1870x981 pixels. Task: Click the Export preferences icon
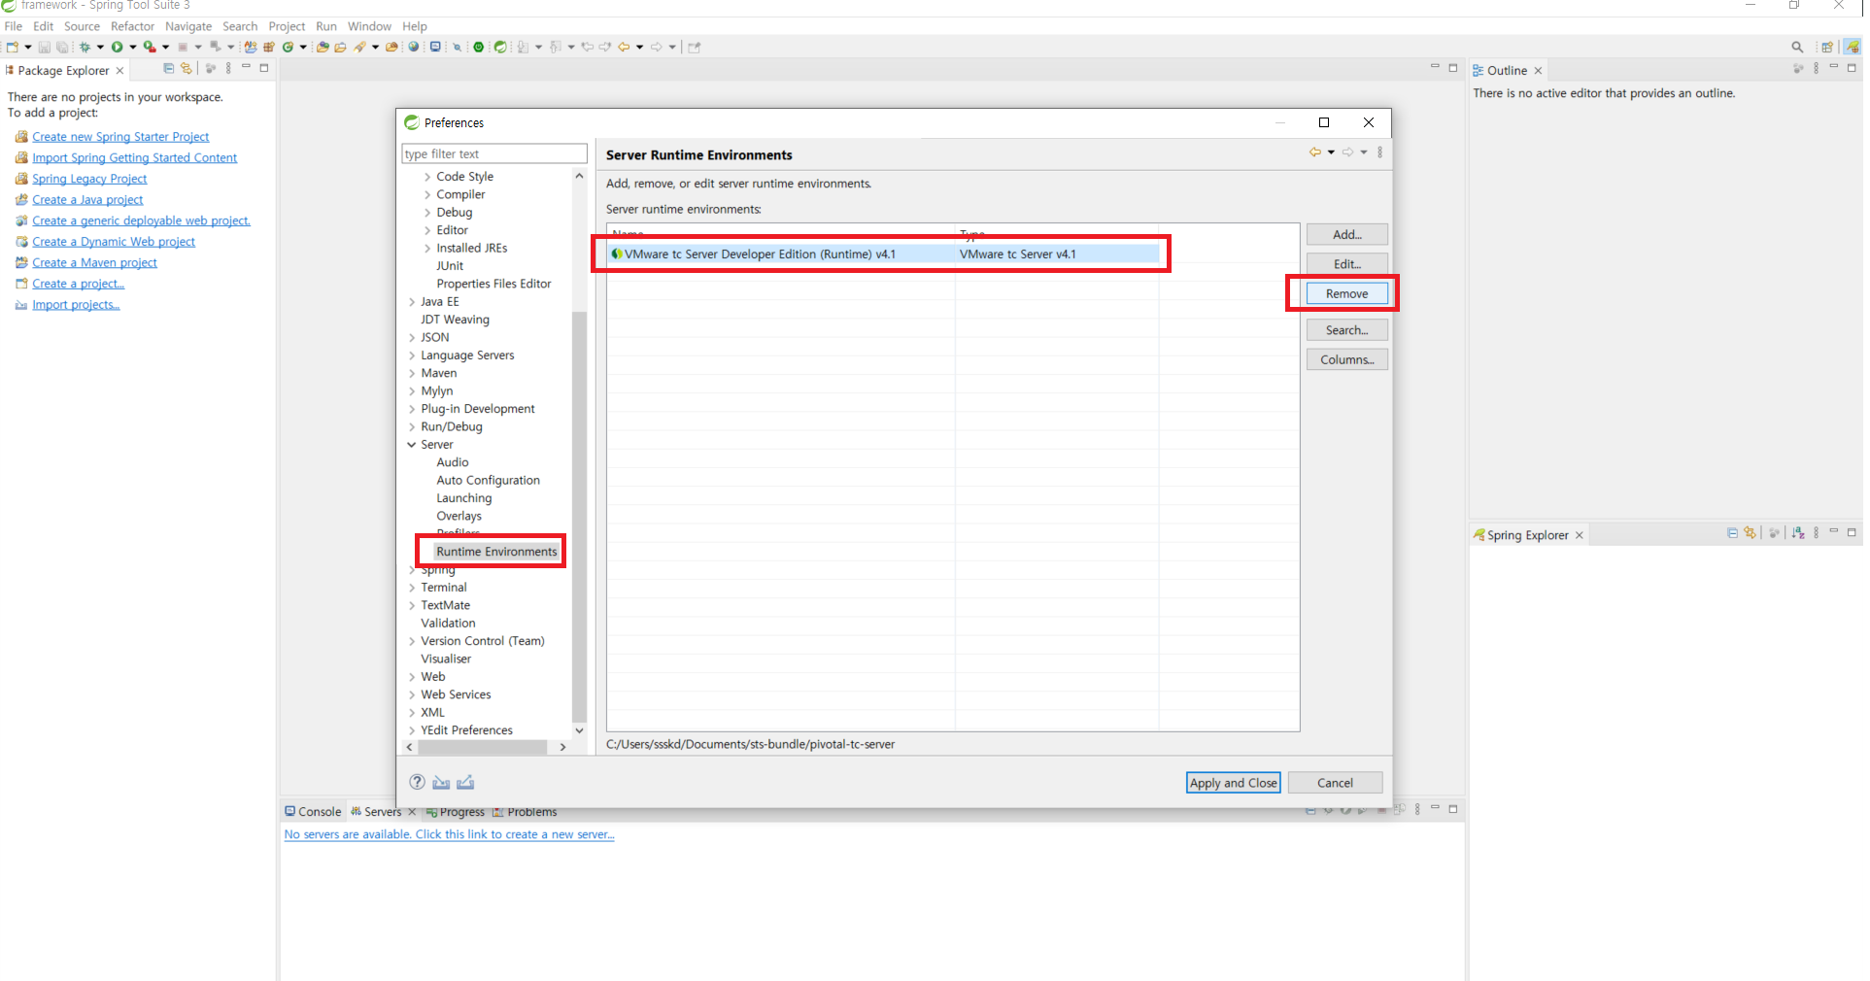pyautogui.click(x=465, y=782)
